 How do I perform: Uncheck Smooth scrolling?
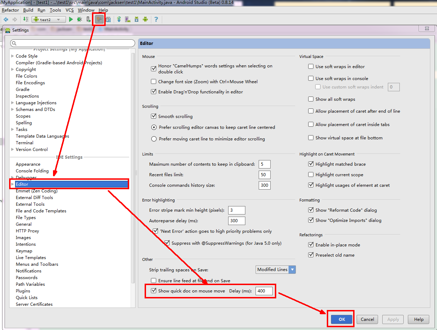(x=153, y=116)
